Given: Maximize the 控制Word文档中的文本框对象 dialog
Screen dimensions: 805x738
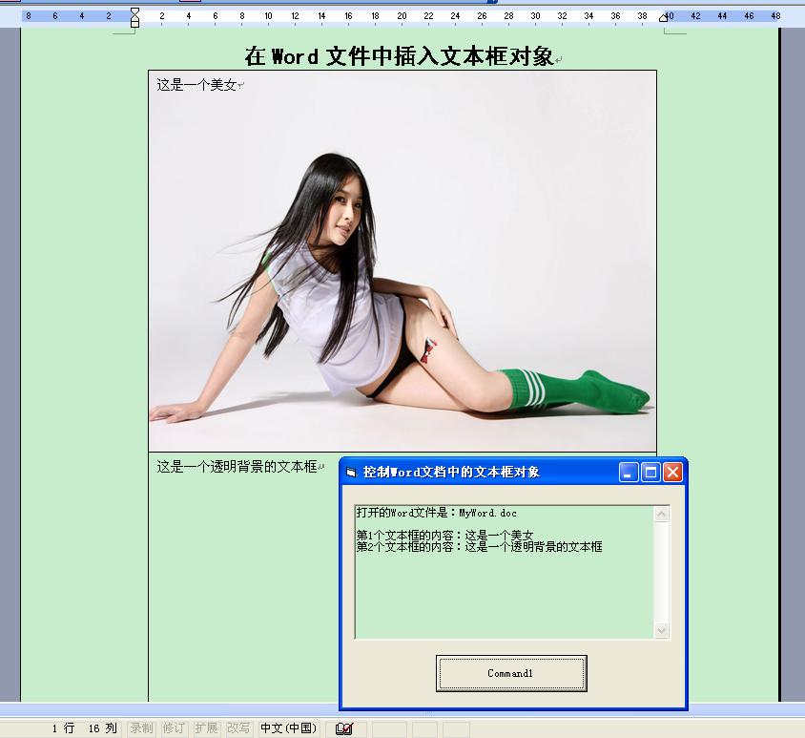Looking at the screenshot, I should coord(650,473).
